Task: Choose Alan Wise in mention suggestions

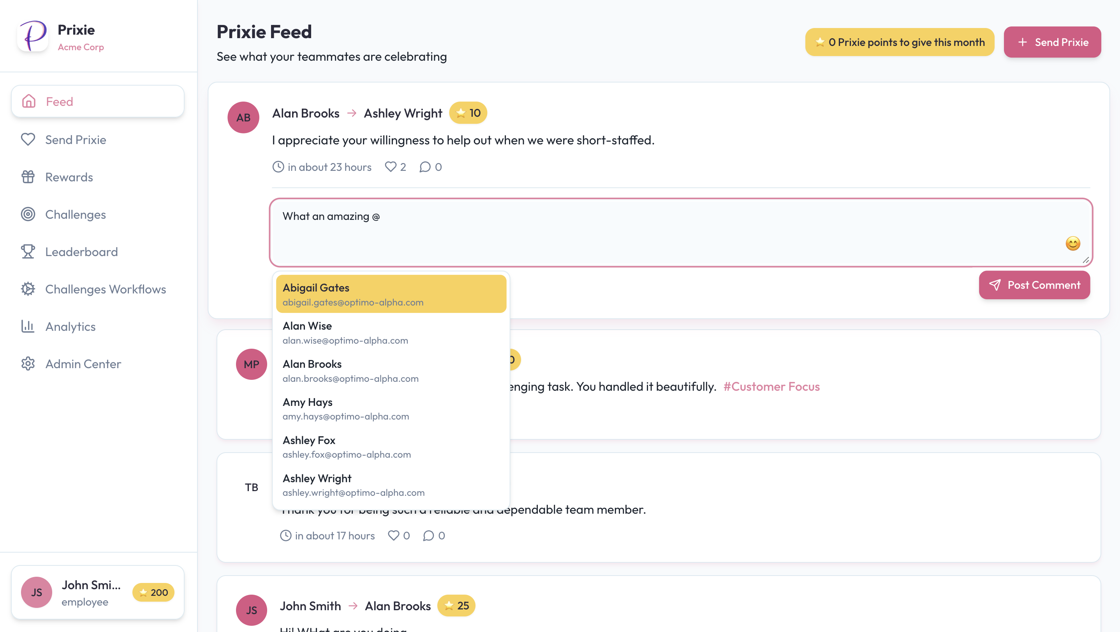Action: (391, 332)
